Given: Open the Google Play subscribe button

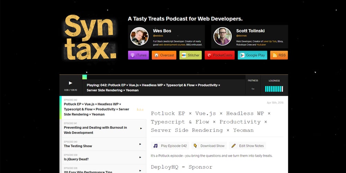Looking at the screenshot, I should 253,55.
